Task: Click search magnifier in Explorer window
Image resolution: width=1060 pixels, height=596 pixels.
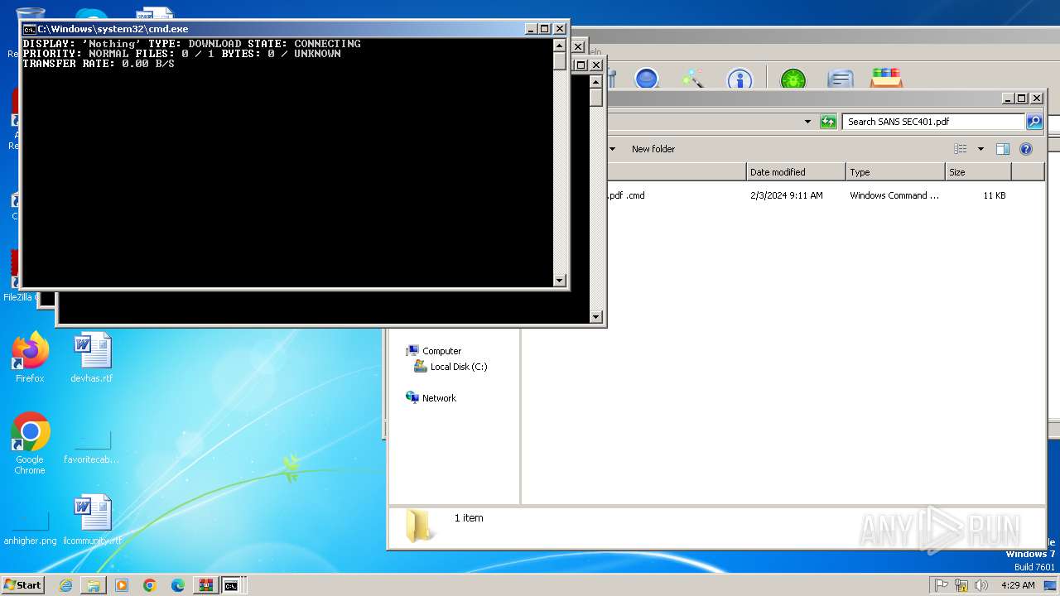Action: [1034, 122]
